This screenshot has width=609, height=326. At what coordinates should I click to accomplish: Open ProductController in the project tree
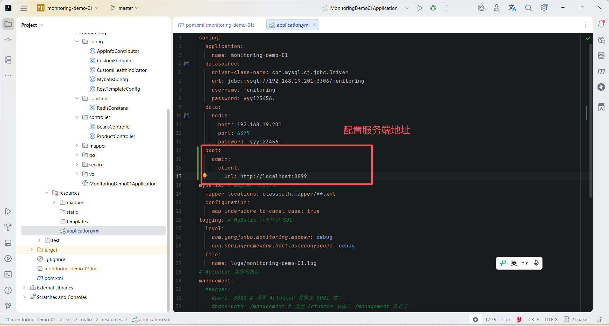click(116, 136)
